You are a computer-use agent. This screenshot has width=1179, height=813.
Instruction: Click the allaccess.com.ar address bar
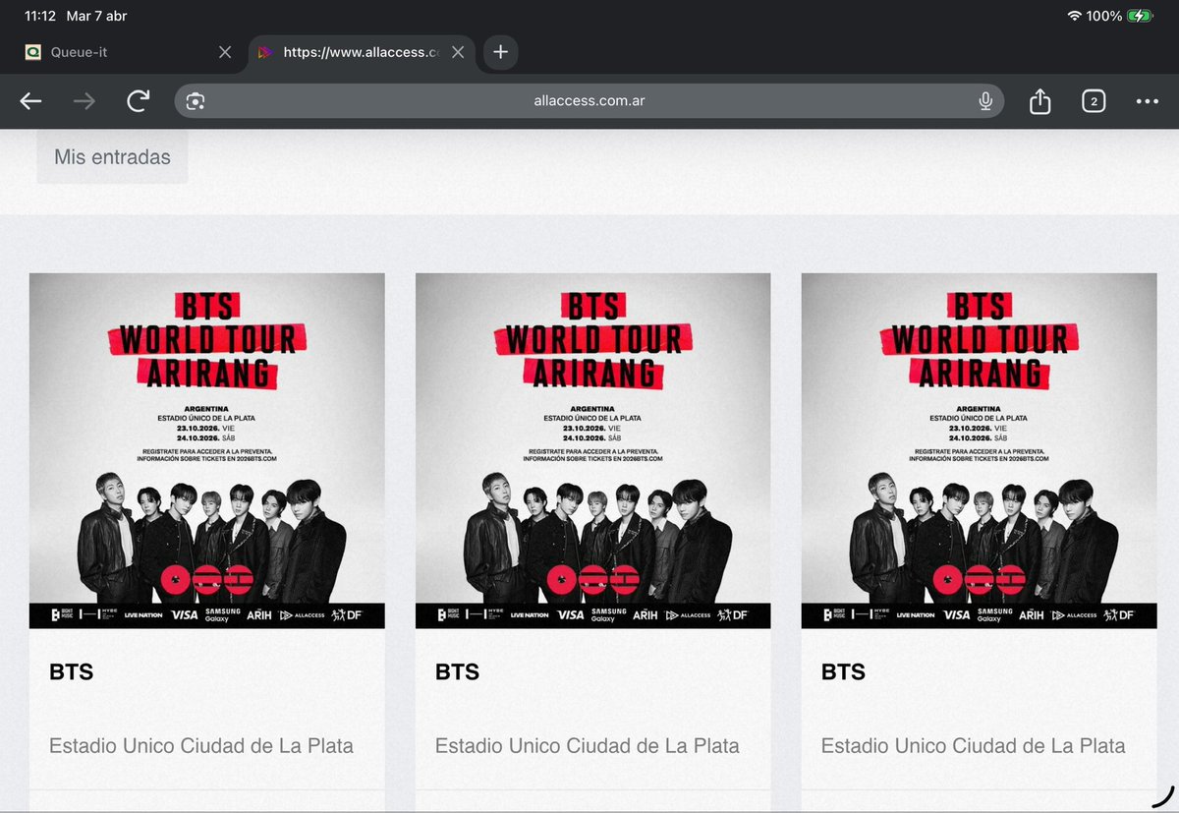(x=589, y=101)
